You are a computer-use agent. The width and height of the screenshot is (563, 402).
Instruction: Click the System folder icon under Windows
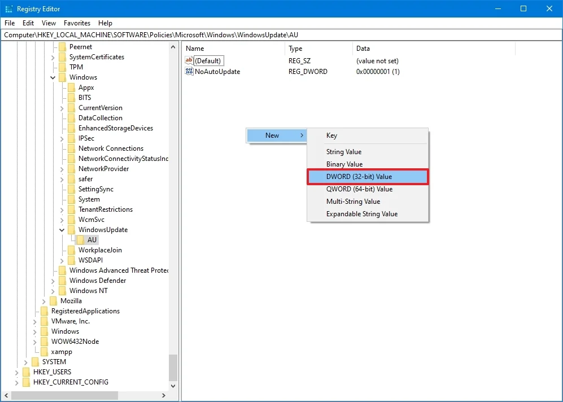point(72,199)
